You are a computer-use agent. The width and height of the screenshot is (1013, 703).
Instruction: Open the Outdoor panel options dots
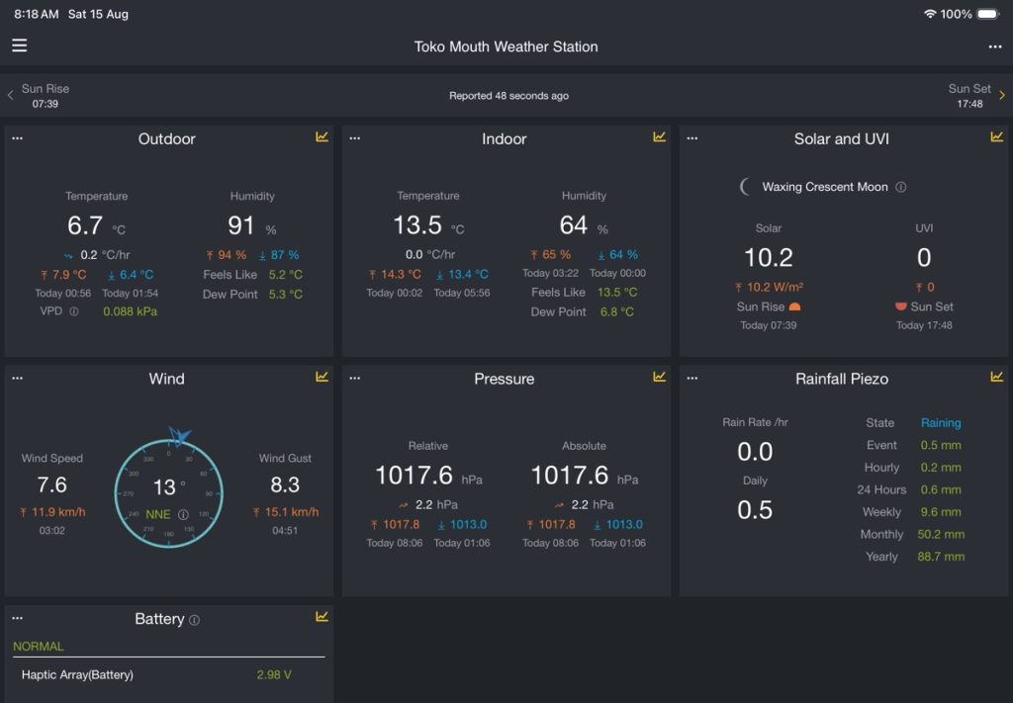pyautogui.click(x=18, y=138)
